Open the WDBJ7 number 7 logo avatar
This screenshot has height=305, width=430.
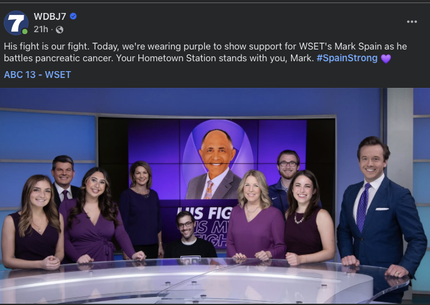coord(16,23)
